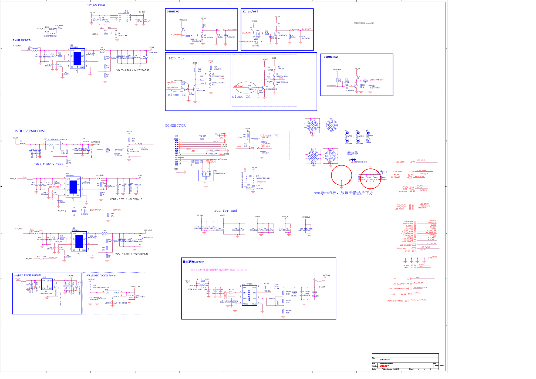Screen dimensions: 536x379
Task: Select the BL on/off block title
Action: click(x=250, y=12)
